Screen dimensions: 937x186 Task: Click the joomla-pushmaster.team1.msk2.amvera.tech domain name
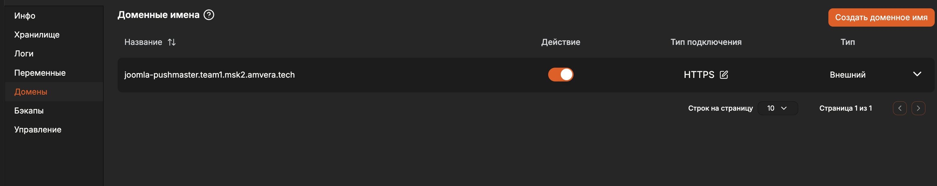tap(210, 75)
